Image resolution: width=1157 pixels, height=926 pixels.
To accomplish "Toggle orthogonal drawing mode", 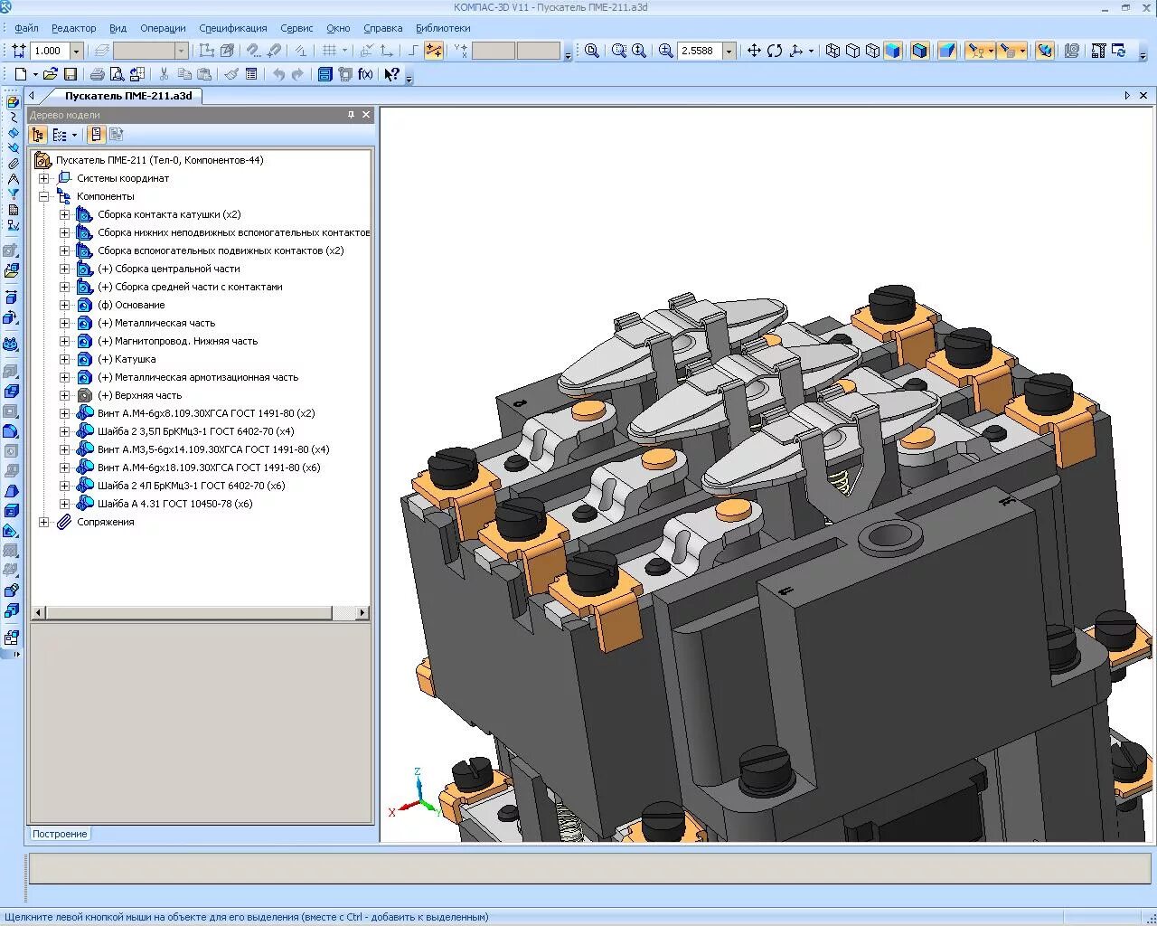I will (414, 51).
